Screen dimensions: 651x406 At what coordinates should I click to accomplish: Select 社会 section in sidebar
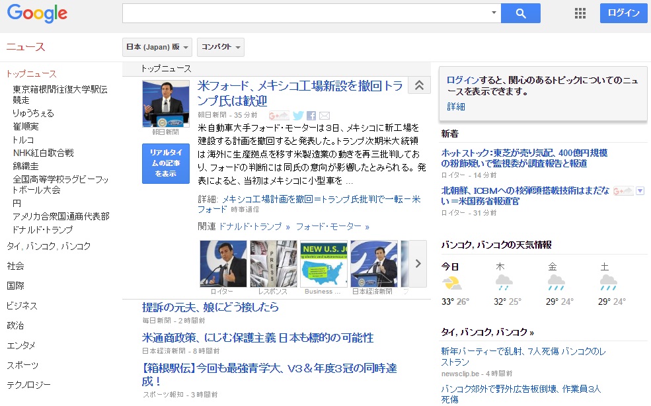coord(15,266)
